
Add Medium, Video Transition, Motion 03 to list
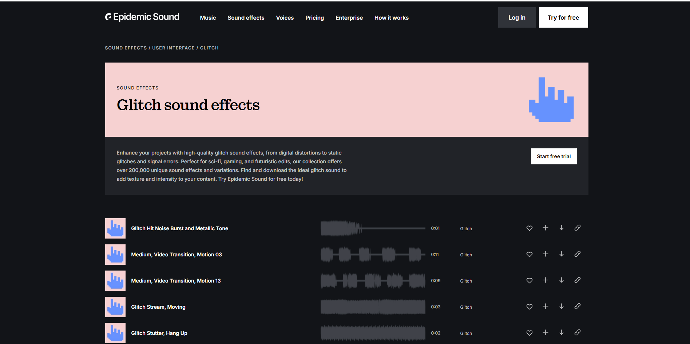pyautogui.click(x=545, y=254)
